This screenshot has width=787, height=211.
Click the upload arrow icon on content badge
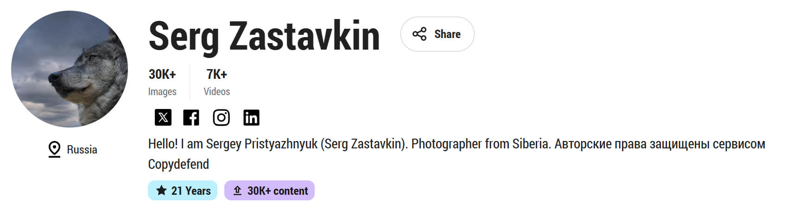(237, 191)
